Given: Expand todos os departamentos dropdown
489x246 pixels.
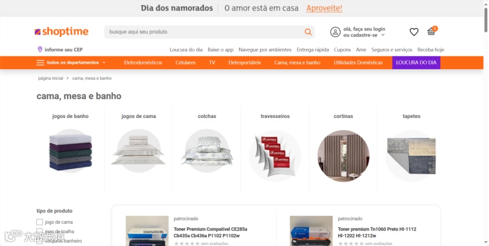Looking at the screenshot, I should tap(76, 62).
